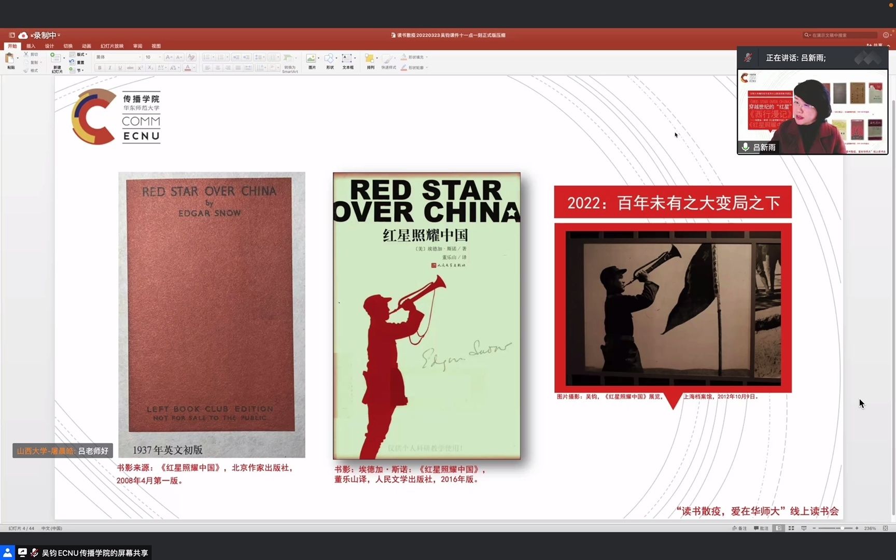Decrease indent level icon
This screenshot has width=896, height=560.
click(236, 57)
